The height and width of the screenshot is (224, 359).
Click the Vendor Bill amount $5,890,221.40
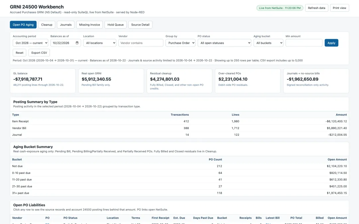[337, 128]
